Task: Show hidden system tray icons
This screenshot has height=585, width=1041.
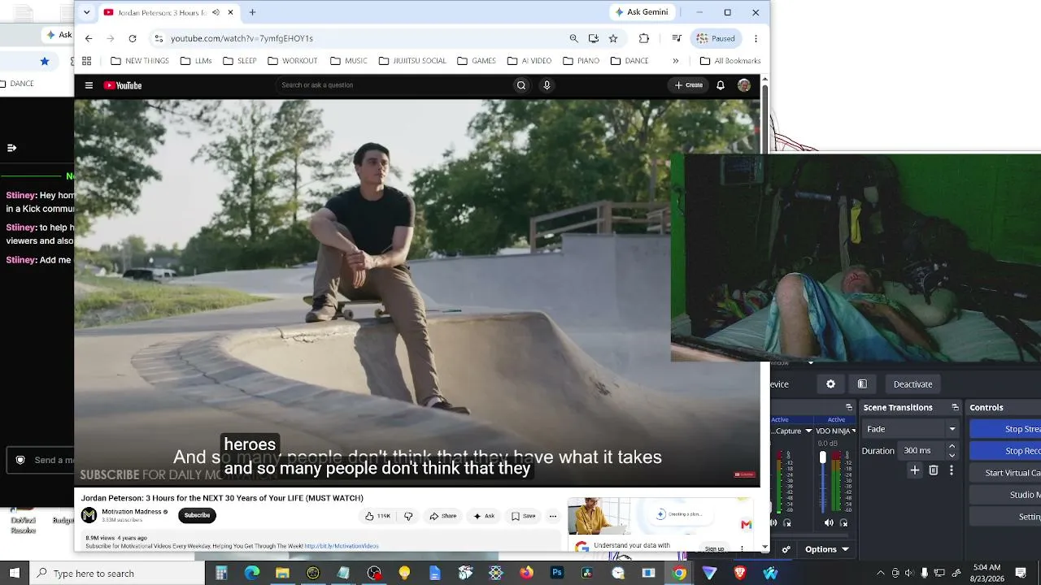Action: [880, 573]
